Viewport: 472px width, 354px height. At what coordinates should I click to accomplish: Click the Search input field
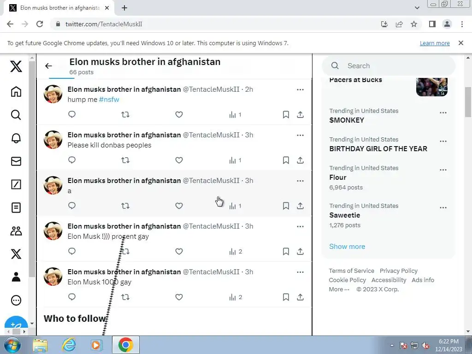click(x=389, y=65)
